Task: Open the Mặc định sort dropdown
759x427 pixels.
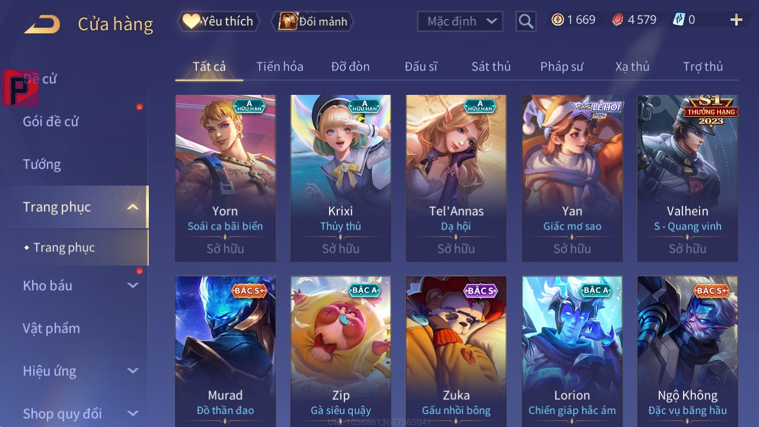Action: tap(460, 21)
